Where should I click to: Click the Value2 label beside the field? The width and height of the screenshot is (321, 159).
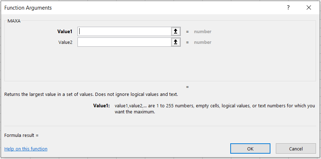[65, 42]
